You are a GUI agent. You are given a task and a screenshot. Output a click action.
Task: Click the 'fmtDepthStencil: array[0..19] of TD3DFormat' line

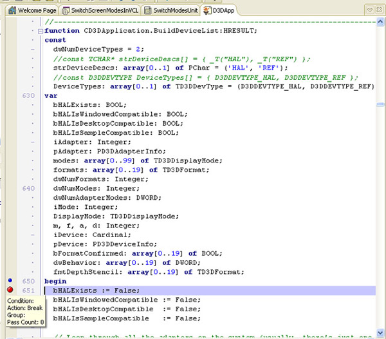[x=149, y=272]
